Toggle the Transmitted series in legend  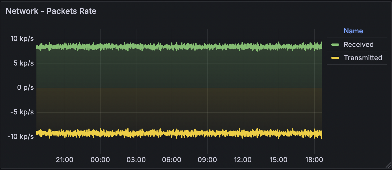[x=363, y=58]
